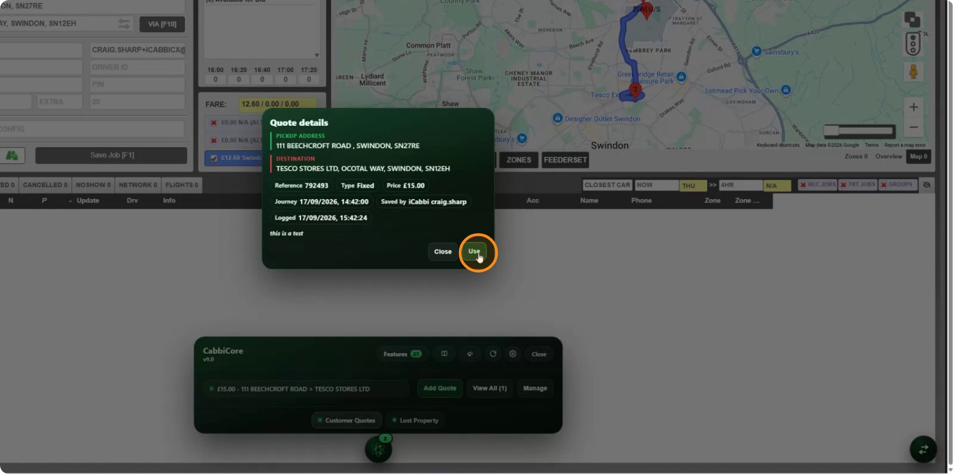Click the 4HR time range field
The image size is (954, 474).
[x=741, y=185]
